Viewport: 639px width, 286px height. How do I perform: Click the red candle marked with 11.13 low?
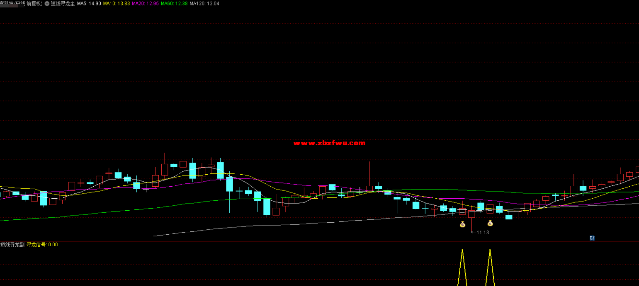pyautogui.click(x=471, y=214)
